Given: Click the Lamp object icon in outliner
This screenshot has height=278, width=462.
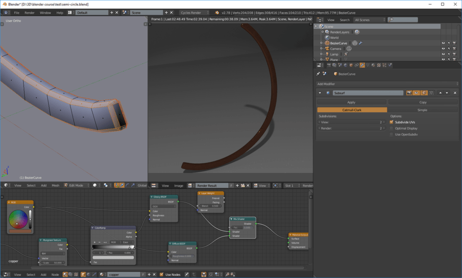Looking at the screenshot, I should coord(327,54).
